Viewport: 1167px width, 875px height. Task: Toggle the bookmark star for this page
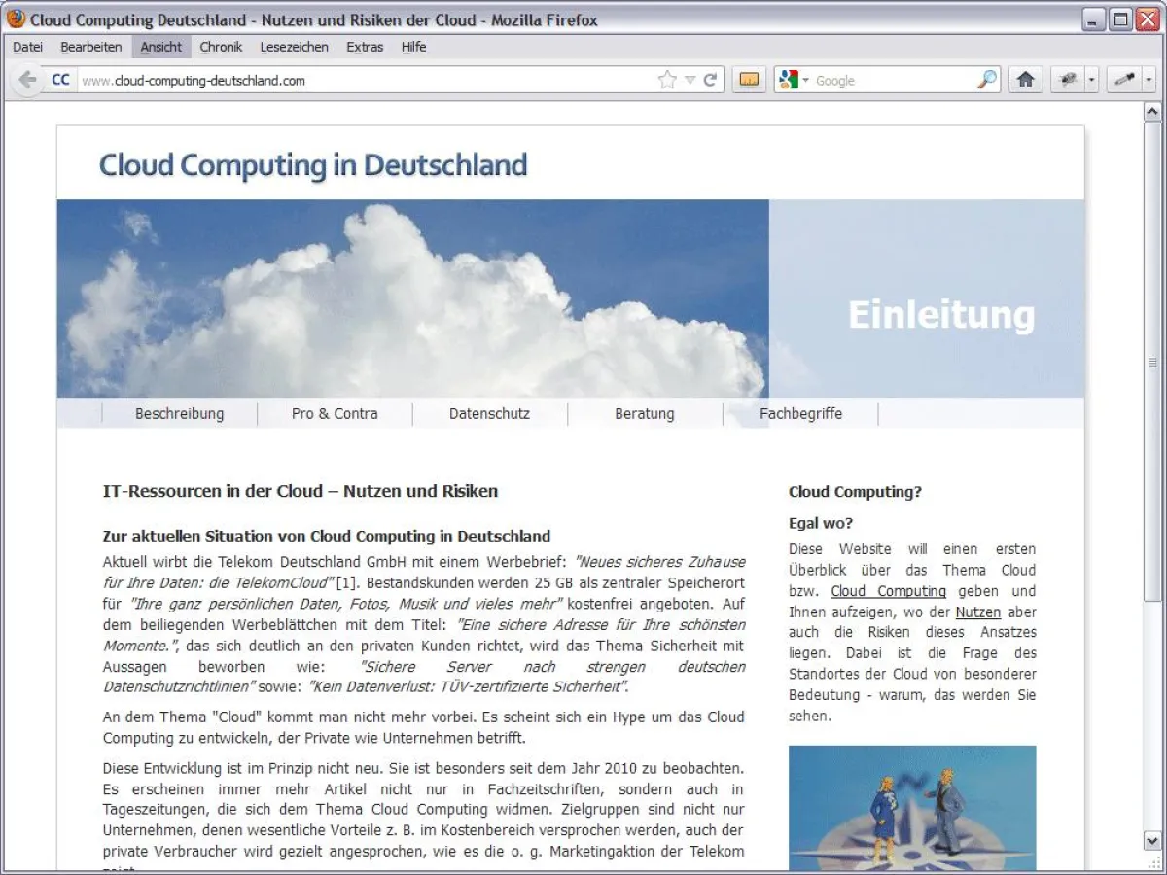coord(666,79)
